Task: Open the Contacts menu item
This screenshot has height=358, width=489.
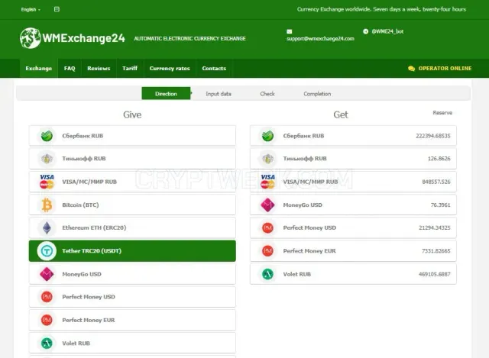Action: [214, 68]
